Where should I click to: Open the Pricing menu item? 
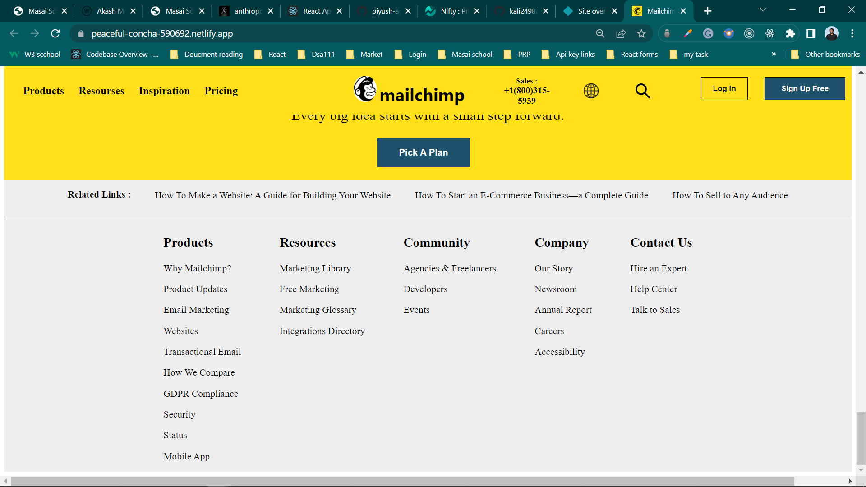tap(221, 91)
